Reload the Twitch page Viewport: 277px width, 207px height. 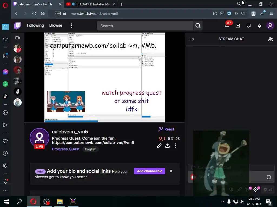tap(34, 13)
